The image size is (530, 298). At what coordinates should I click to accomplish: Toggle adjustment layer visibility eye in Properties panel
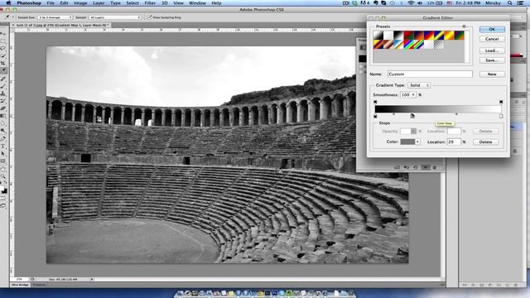425,167
